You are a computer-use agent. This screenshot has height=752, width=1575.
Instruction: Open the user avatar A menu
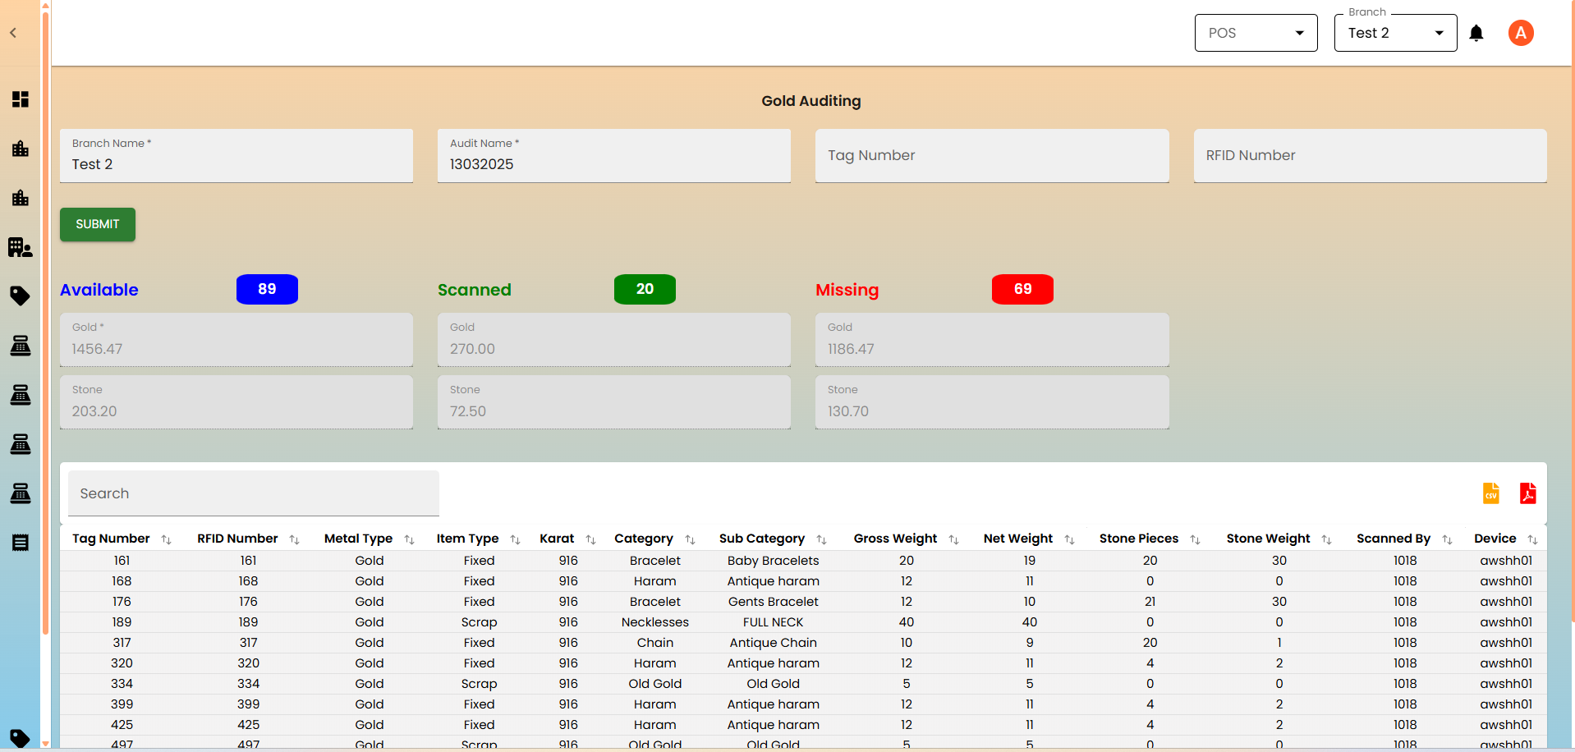1521,33
